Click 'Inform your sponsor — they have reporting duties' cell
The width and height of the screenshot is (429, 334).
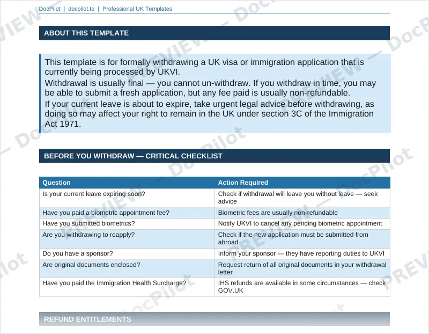302,253
